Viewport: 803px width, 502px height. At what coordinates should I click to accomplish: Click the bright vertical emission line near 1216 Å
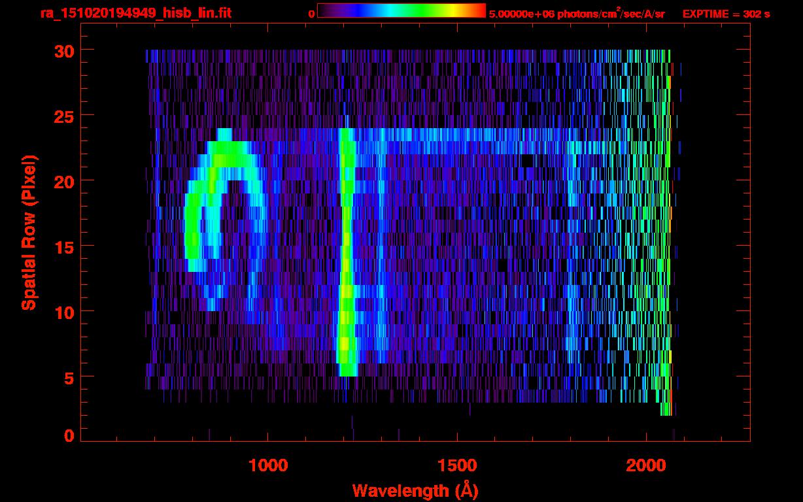click(x=347, y=252)
